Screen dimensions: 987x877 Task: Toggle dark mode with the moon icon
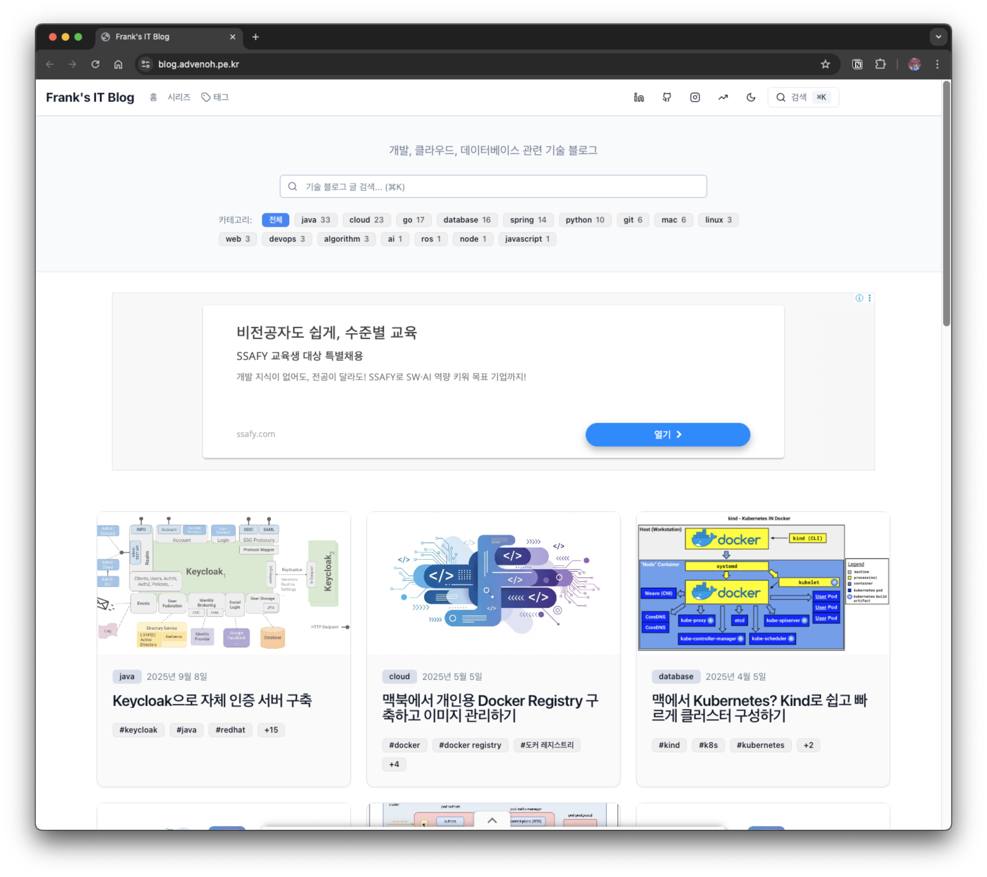pyautogui.click(x=751, y=97)
